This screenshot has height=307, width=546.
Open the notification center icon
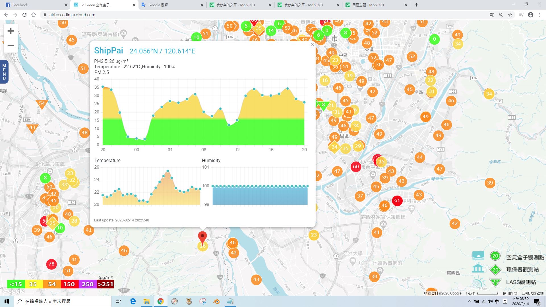pyautogui.click(x=537, y=302)
